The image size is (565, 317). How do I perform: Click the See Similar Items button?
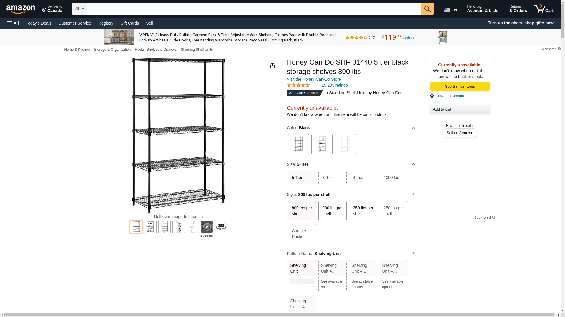point(460,86)
